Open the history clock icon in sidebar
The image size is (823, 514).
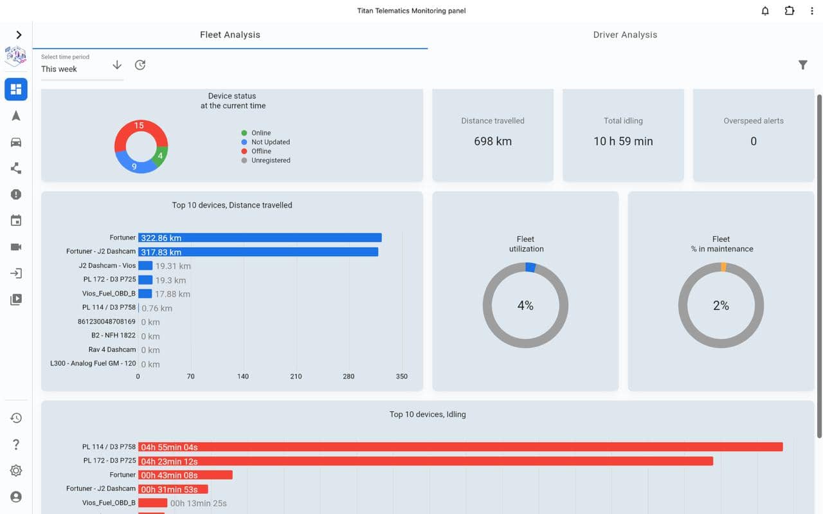pyautogui.click(x=16, y=418)
